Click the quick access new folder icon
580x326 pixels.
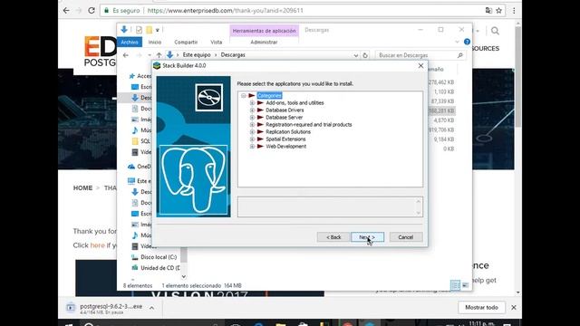pos(149,30)
